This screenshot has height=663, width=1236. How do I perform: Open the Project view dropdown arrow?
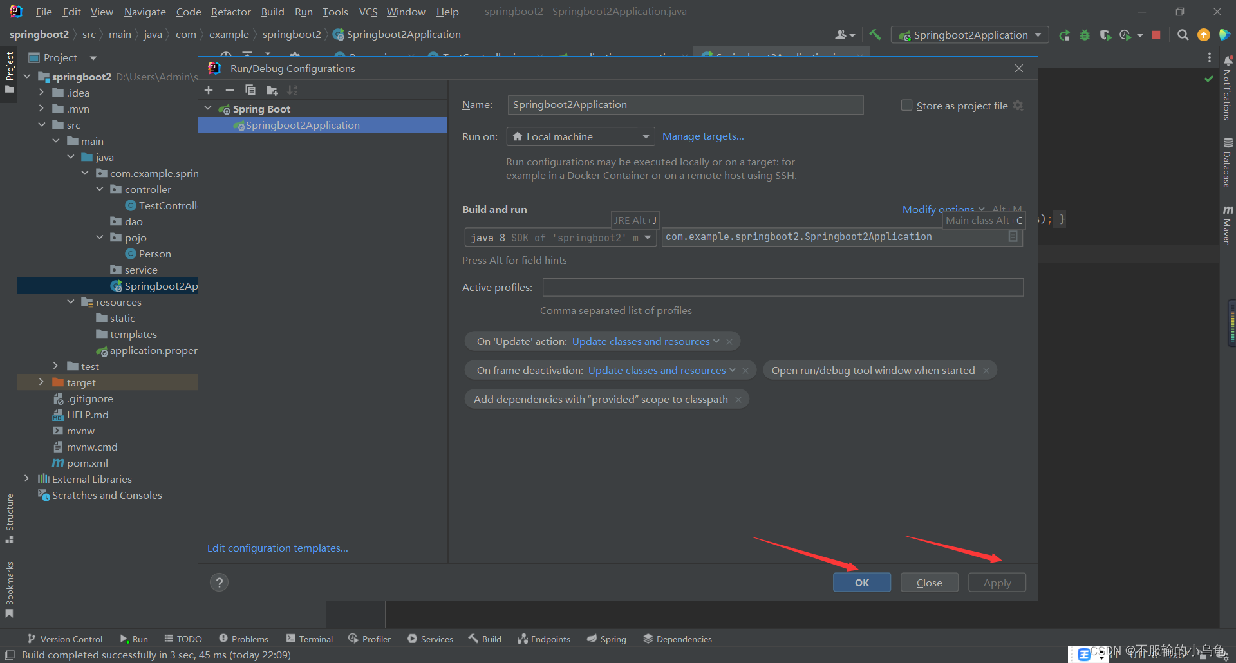pyautogui.click(x=93, y=58)
